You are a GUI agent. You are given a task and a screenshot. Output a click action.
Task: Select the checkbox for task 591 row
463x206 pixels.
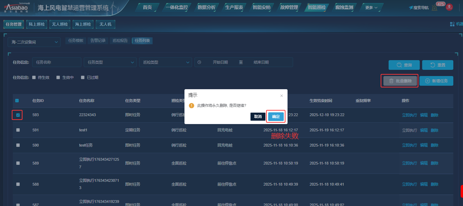click(x=18, y=130)
